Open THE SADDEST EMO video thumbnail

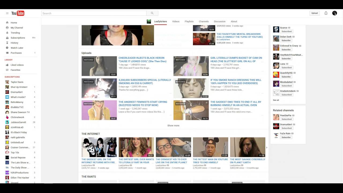[x=191, y=110]
